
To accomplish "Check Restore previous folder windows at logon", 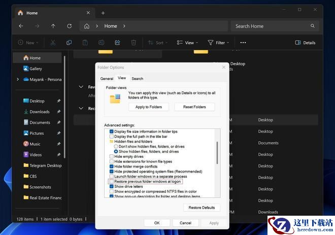I will click(111, 181).
